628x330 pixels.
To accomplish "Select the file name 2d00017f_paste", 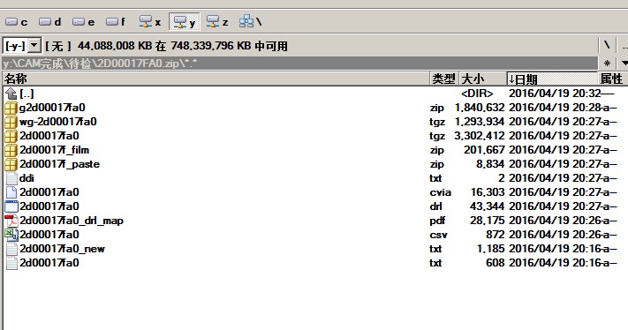I will [x=59, y=164].
